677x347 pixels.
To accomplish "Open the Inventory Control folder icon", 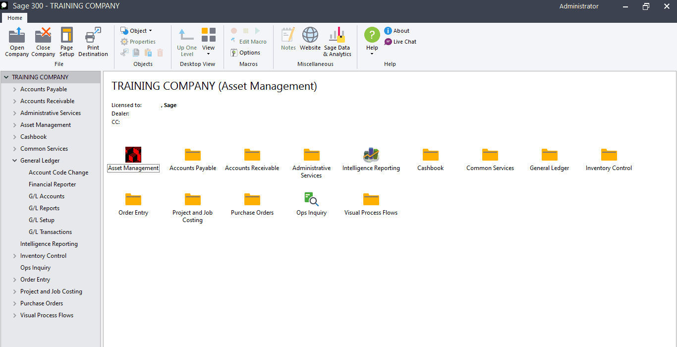I will coord(609,155).
